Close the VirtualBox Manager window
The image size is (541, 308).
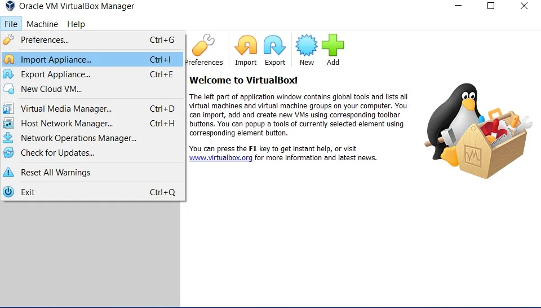click(524, 6)
